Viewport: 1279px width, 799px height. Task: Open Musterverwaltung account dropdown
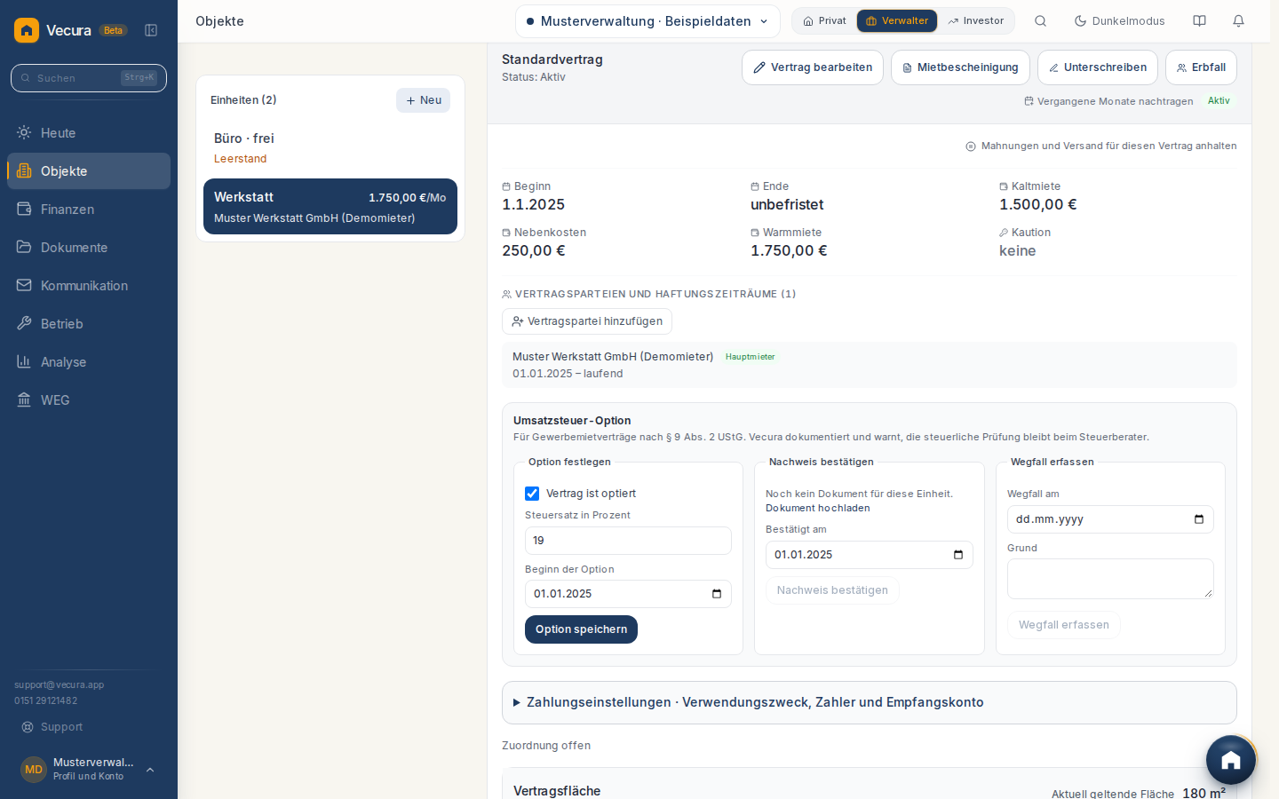point(647,21)
